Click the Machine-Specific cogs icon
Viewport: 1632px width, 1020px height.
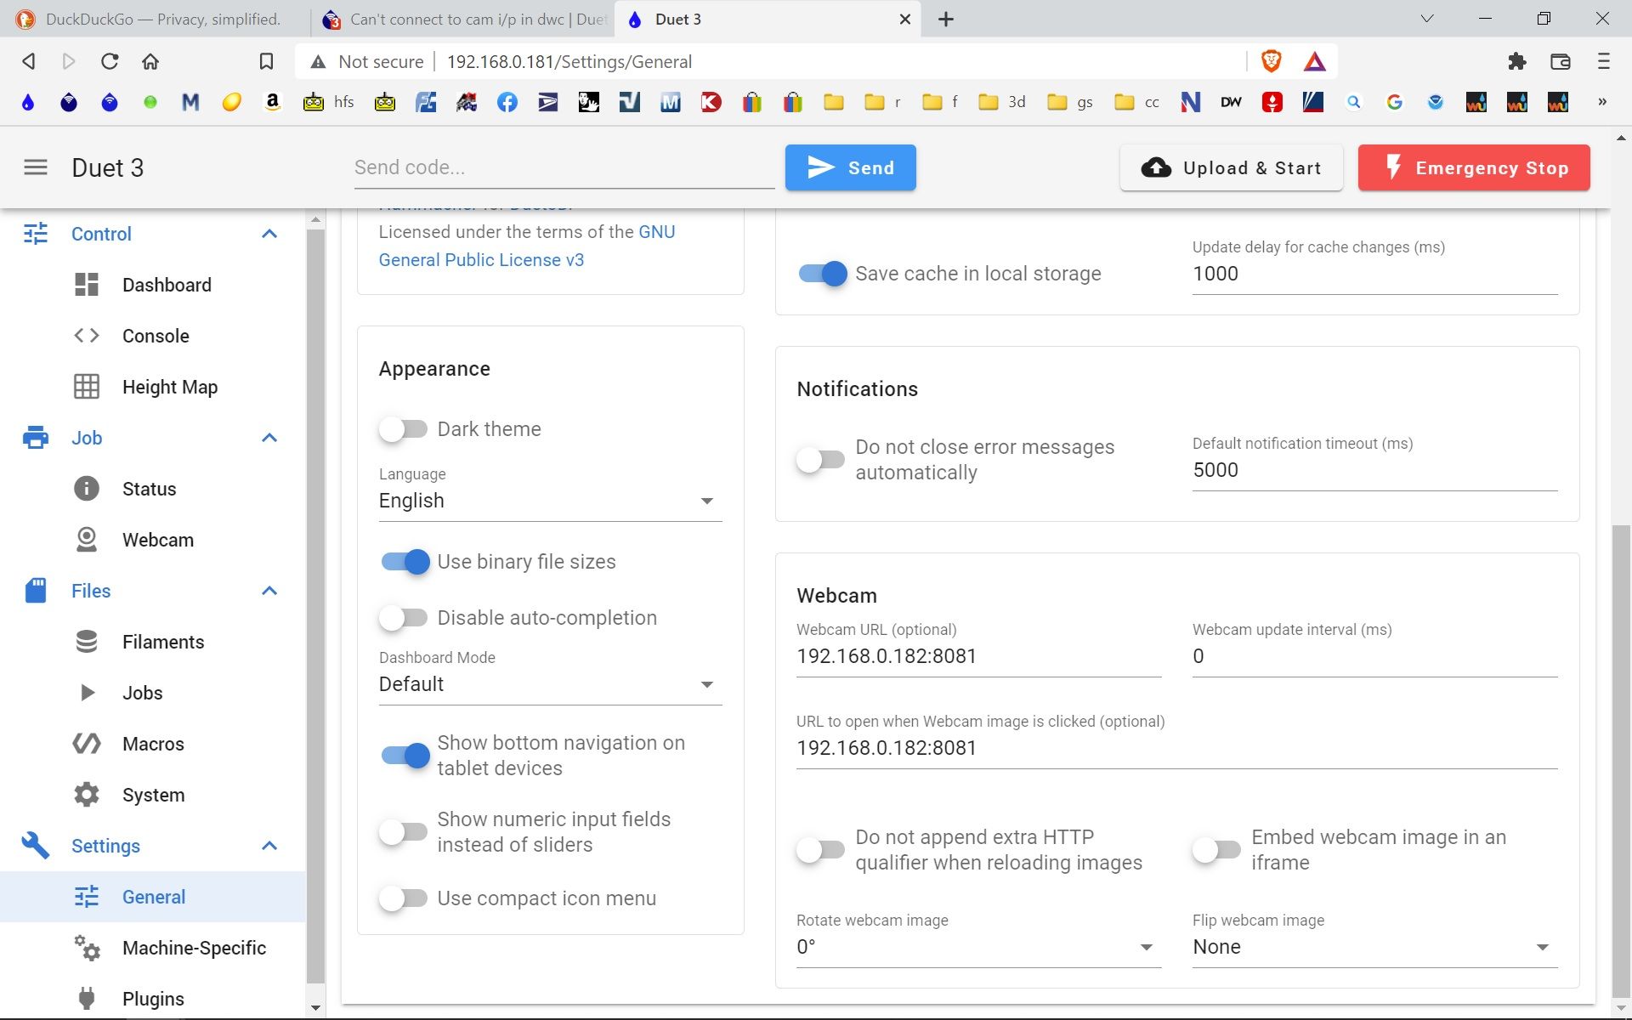tap(87, 948)
